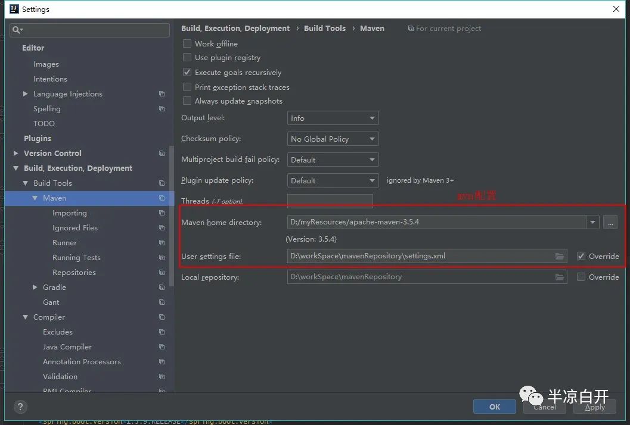Open the Output level dropdown

coord(333,118)
